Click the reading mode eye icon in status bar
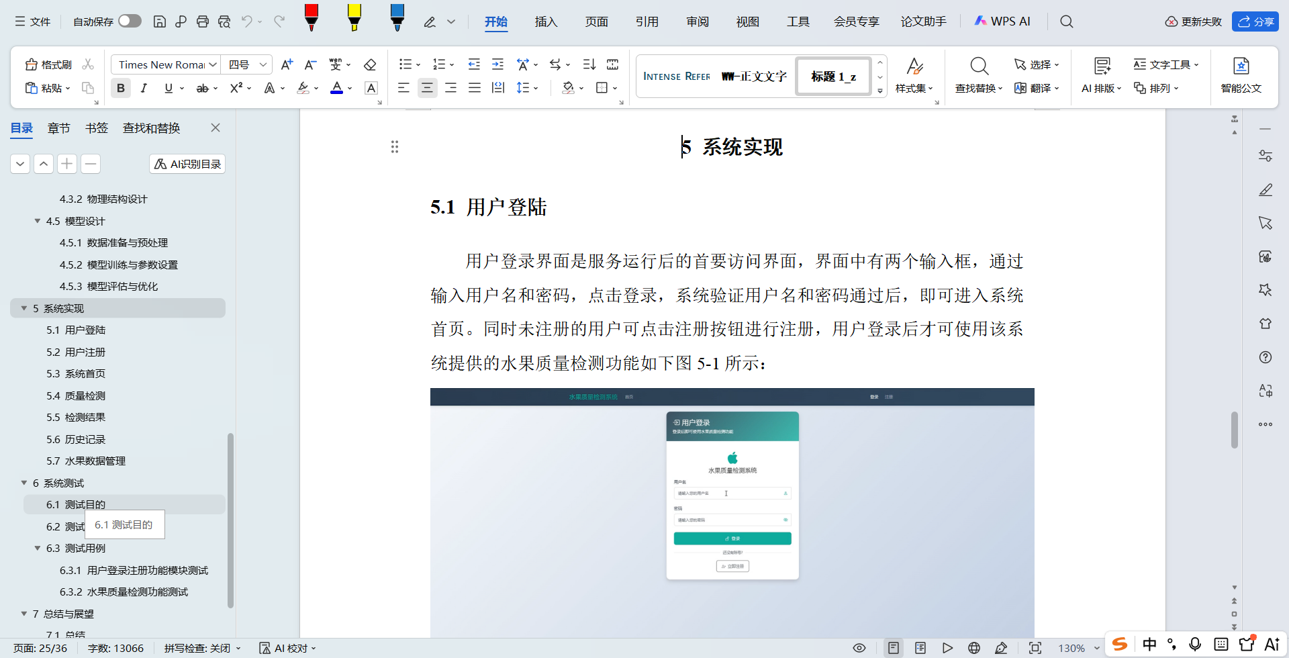This screenshot has height=658, width=1289. pos(859,648)
